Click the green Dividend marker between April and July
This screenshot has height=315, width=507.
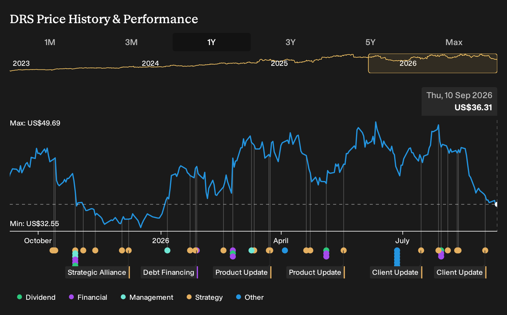coord(326,250)
